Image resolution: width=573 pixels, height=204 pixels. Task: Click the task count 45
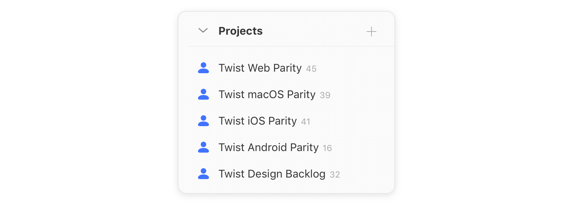311,69
